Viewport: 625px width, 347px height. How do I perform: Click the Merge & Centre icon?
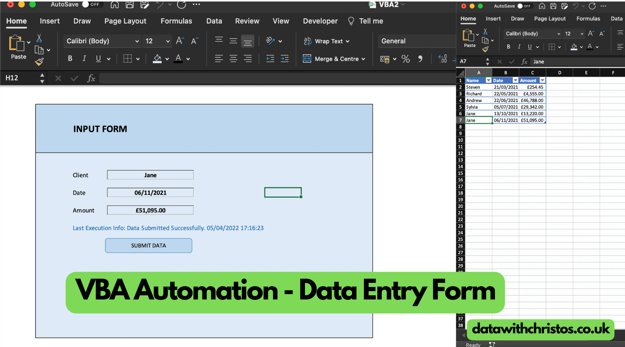click(x=307, y=59)
